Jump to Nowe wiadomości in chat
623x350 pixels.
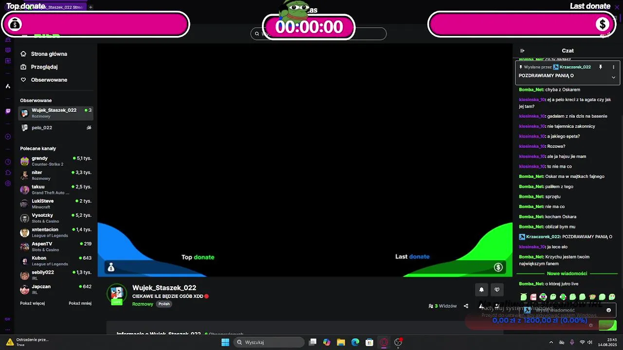click(x=567, y=274)
